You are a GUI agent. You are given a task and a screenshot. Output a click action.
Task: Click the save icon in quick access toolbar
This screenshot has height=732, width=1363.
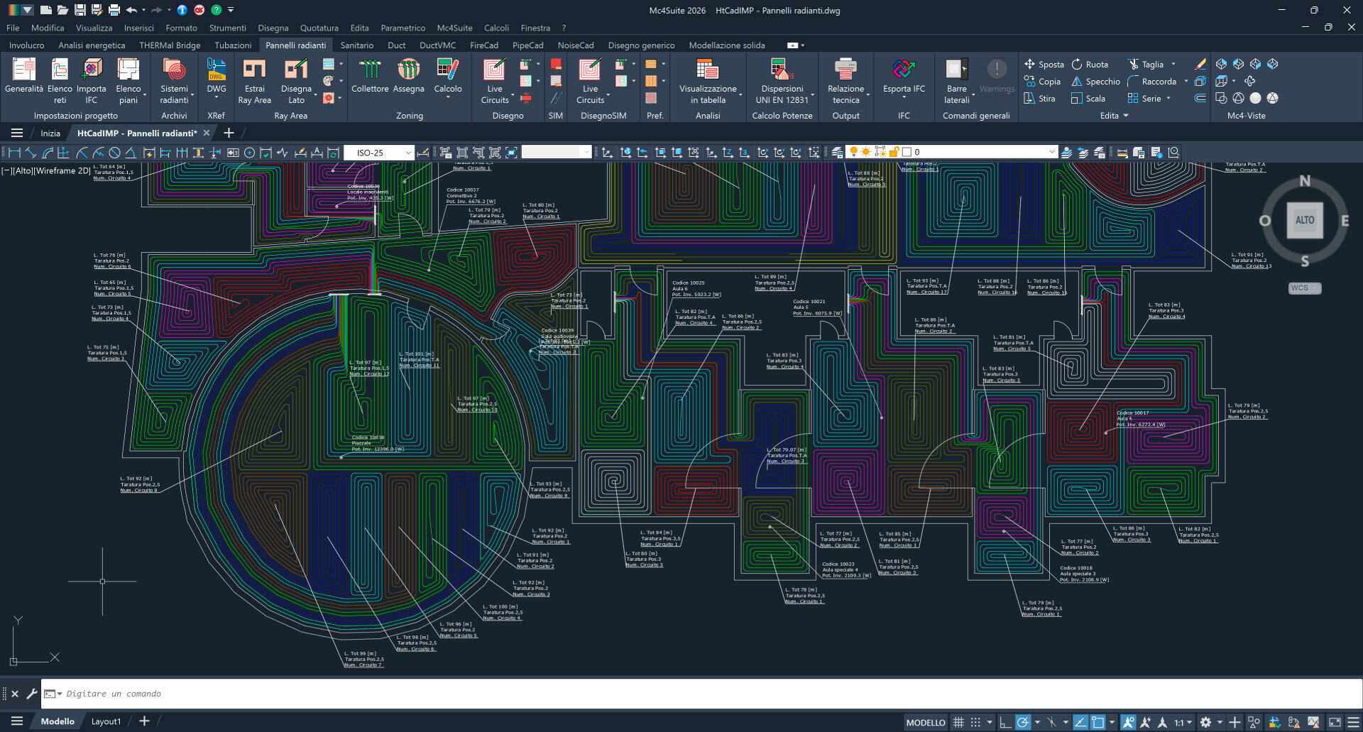80,10
